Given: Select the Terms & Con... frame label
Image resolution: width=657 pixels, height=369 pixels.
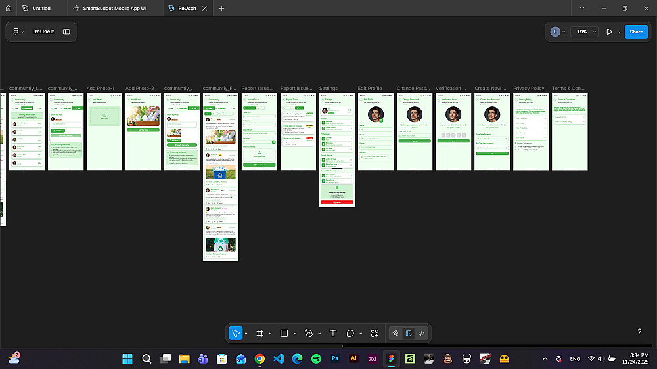Looking at the screenshot, I should click(x=568, y=89).
